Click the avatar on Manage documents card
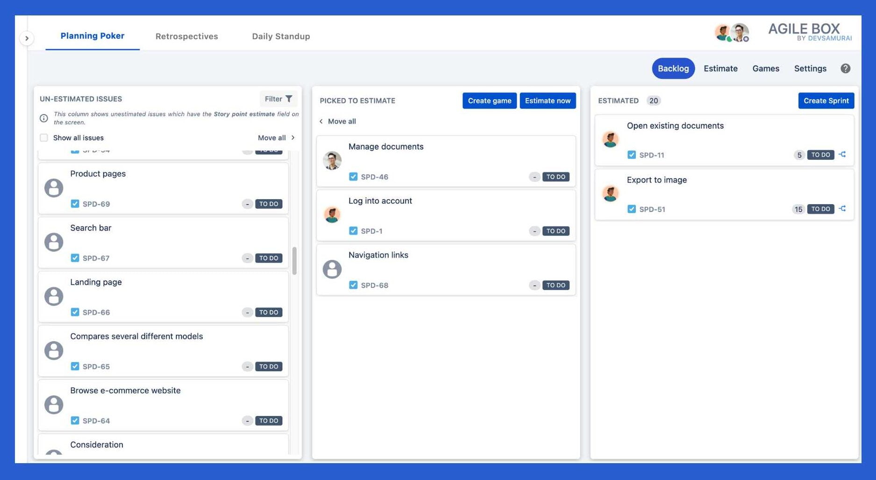The image size is (876, 480). (332, 161)
